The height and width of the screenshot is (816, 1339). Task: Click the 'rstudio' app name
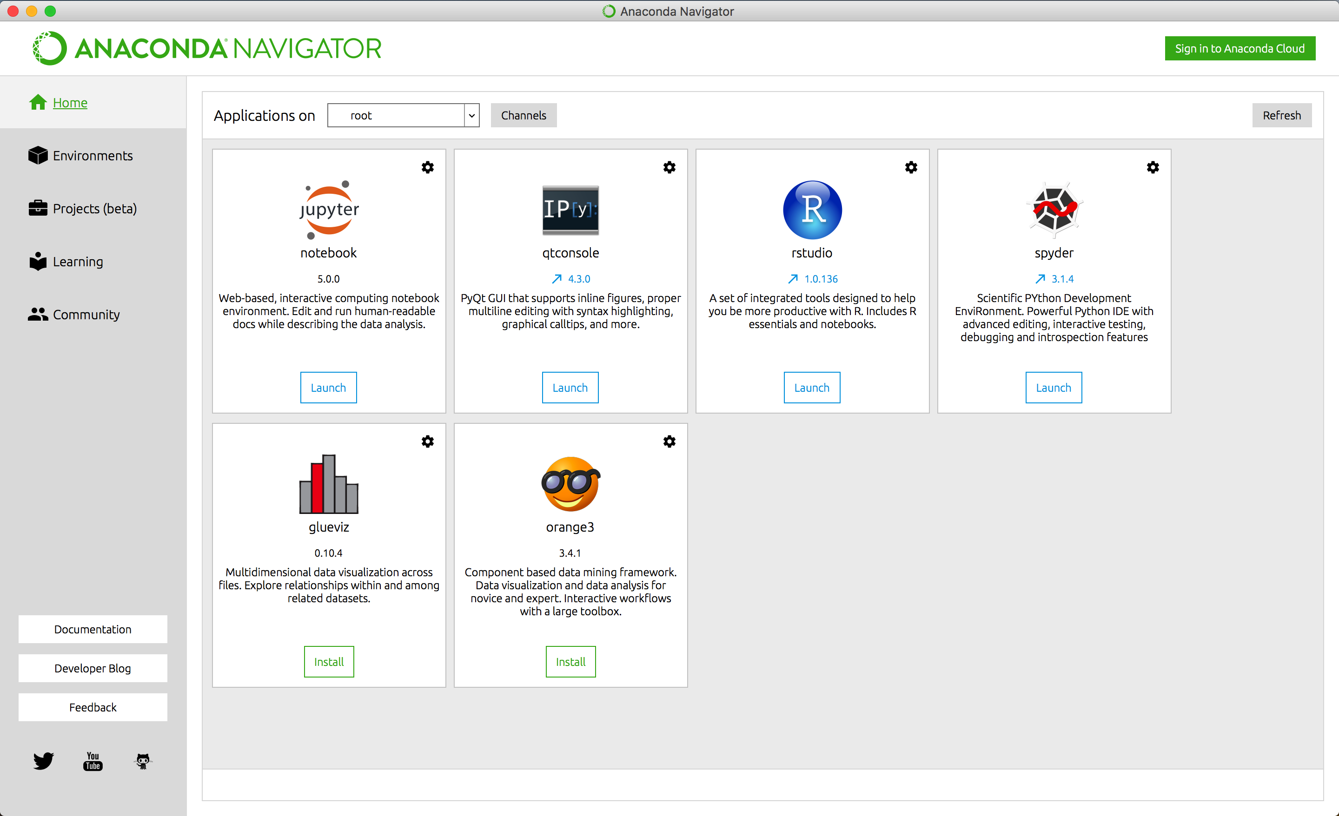tap(812, 253)
